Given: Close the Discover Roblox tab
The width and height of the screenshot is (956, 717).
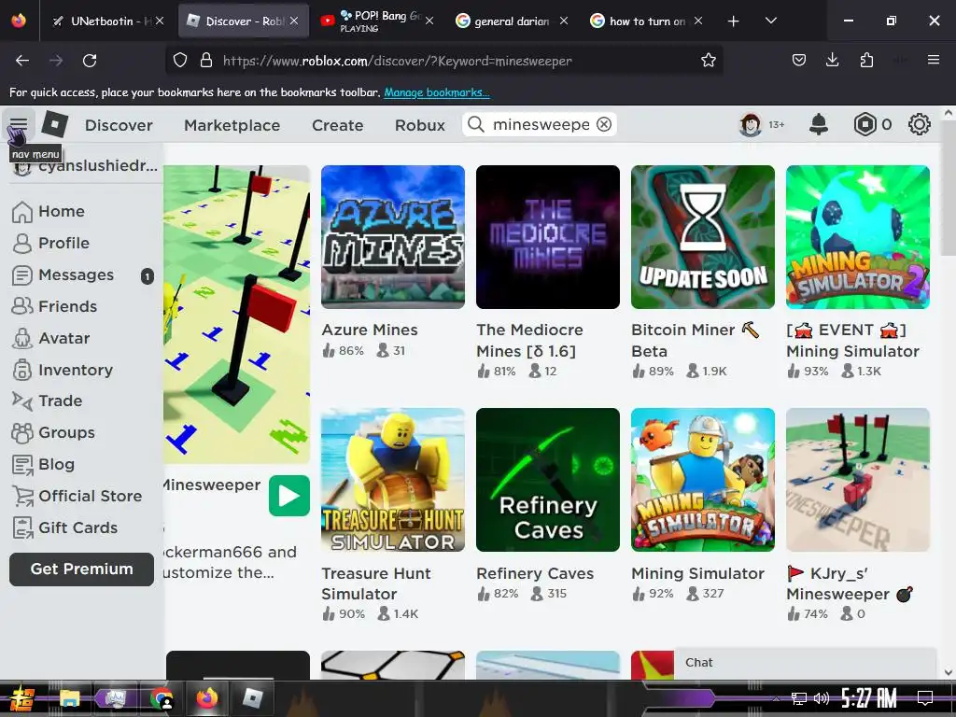Looking at the screenshot, I should 294,21.
